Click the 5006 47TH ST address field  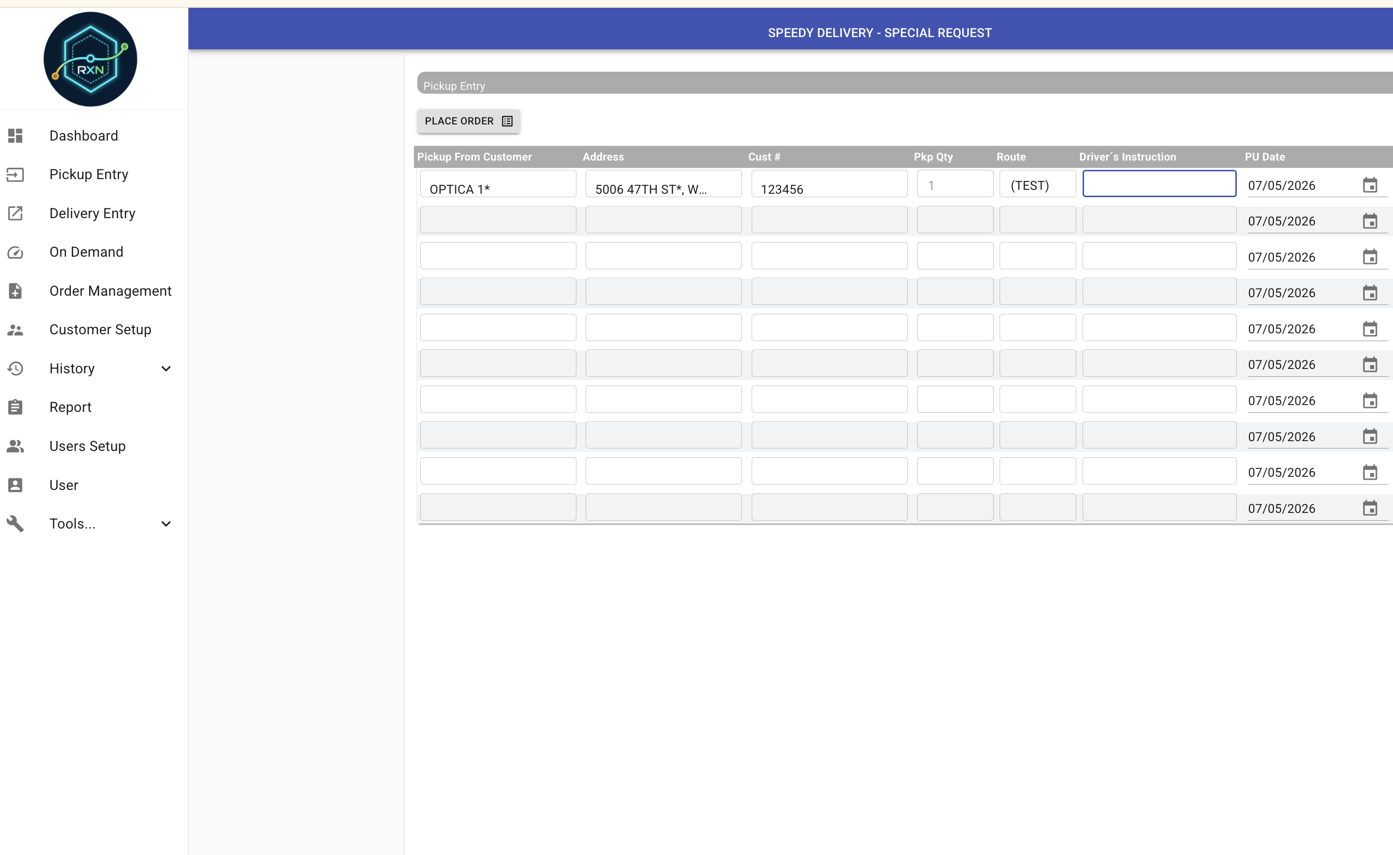[663, 184]
